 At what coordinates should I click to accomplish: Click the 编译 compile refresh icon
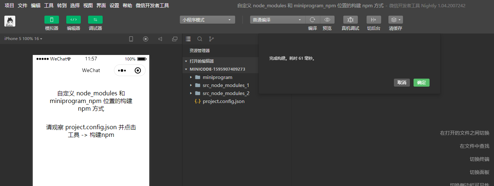click(x=312, y=20)
